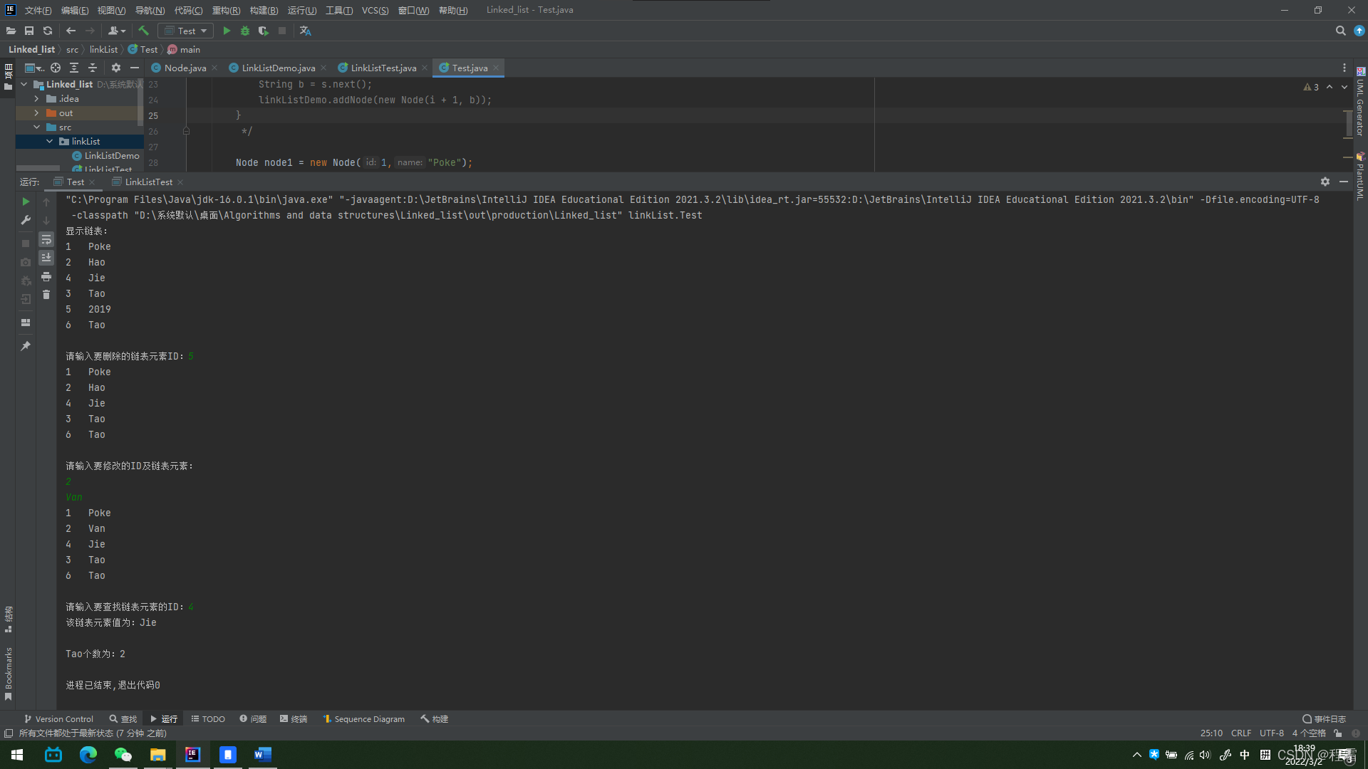Select opened file target icon in Project panel
This screenshot has height=769, width=1368.
[56, 68]
